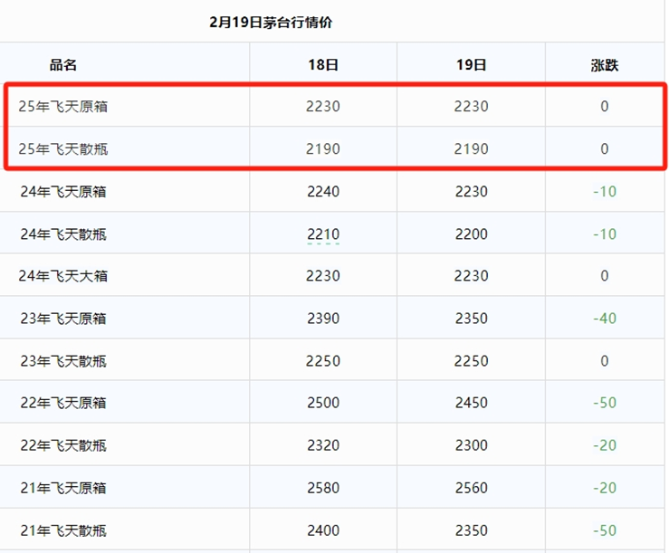Click the -20 change for 21年飞天原箱
This screenshot has height=553, width=669.
[605, 488]
